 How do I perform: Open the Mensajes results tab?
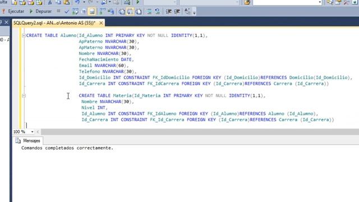28,141
